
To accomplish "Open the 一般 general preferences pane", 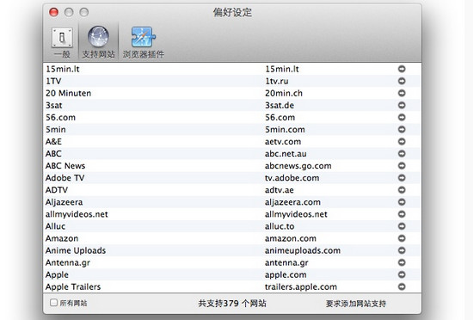I will pyautogui.click(x=62, y=42).
